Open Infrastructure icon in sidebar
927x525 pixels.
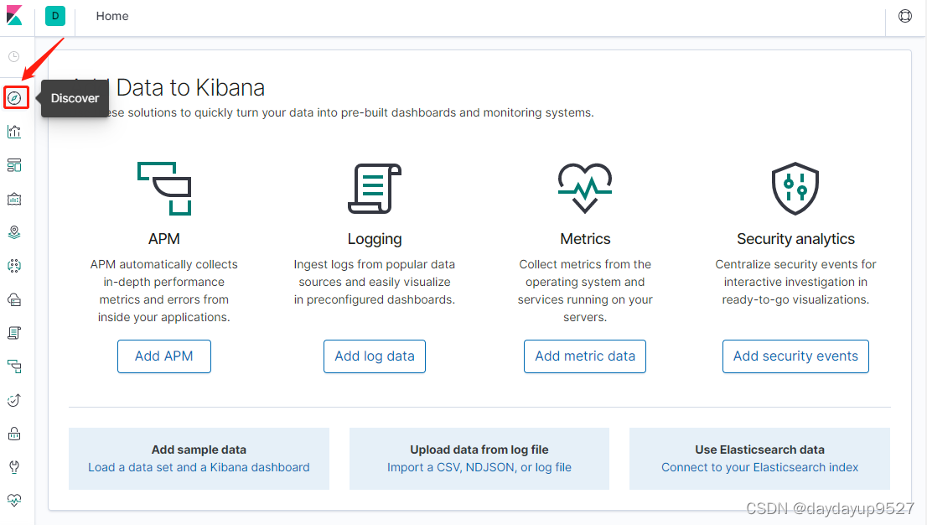(x=14, y=299)
